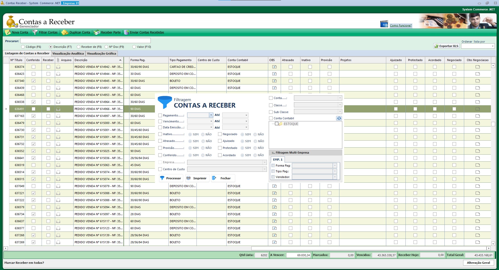The height and width of the screenshot is (270, 499).
Task: Click Enviar Contas Recebidas icon
Action: coord(127,32)
